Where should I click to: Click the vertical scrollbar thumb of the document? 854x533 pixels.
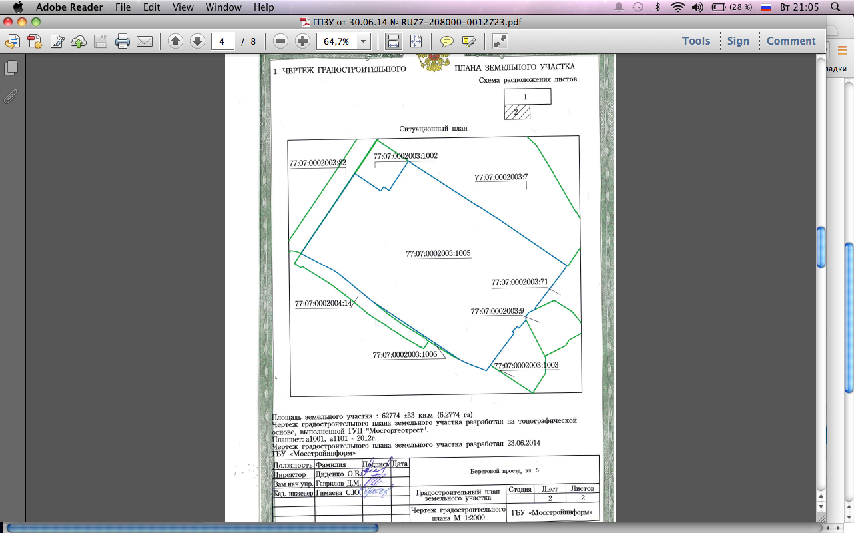[821, 247]
